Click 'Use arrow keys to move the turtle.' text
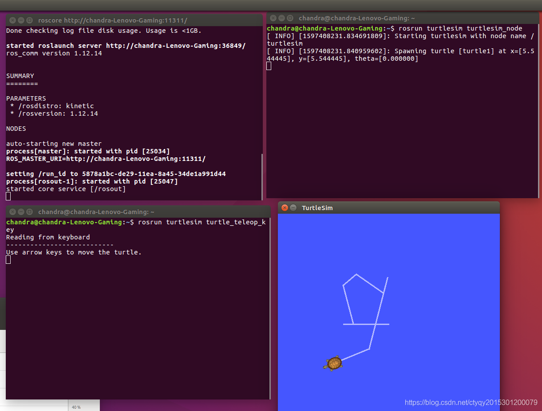This screenshot has width=542, height=411. pyautogui.click(x=74, y=252)
